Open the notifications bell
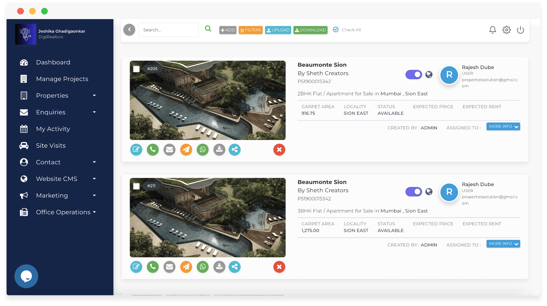Image resolution: width=547 pixels, height=306 pixels. (x=493, y=30)
